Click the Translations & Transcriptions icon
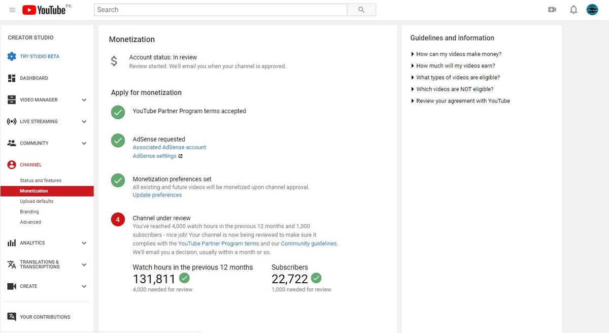Screen dimensions: 609x333 (12, 264)
